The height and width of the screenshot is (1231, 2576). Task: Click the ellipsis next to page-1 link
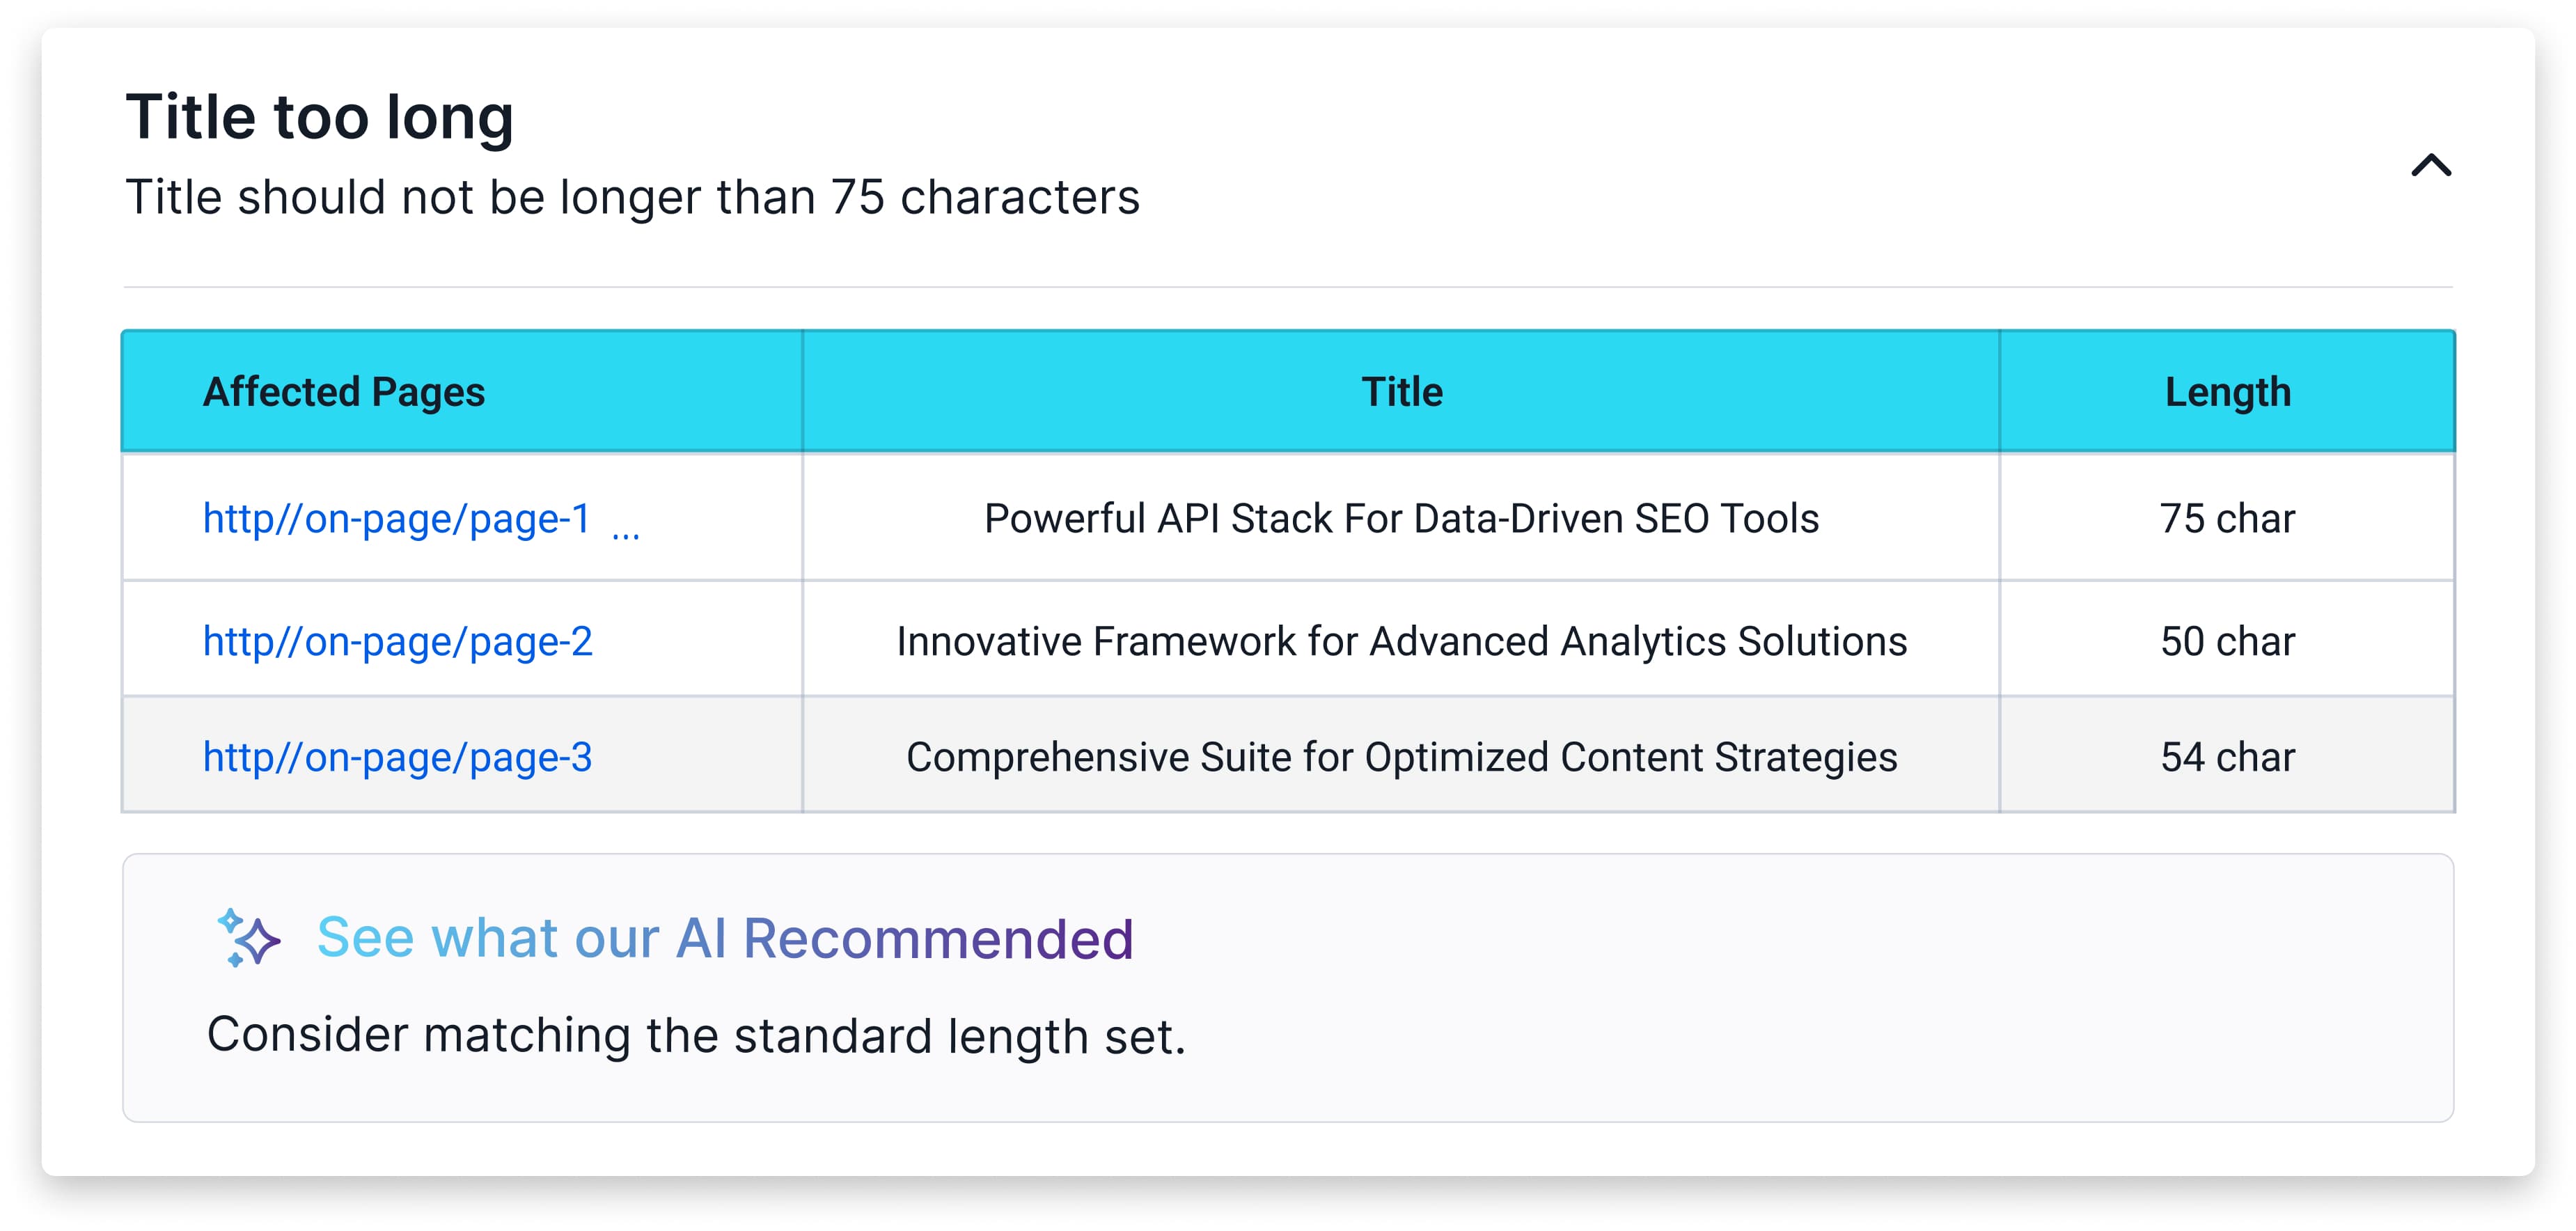(626, 534)
